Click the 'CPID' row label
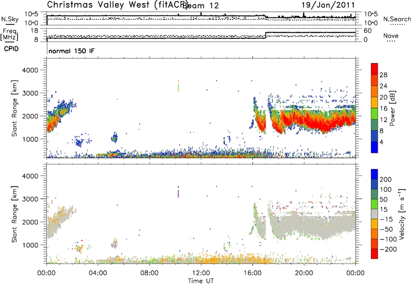 [11, 49]
